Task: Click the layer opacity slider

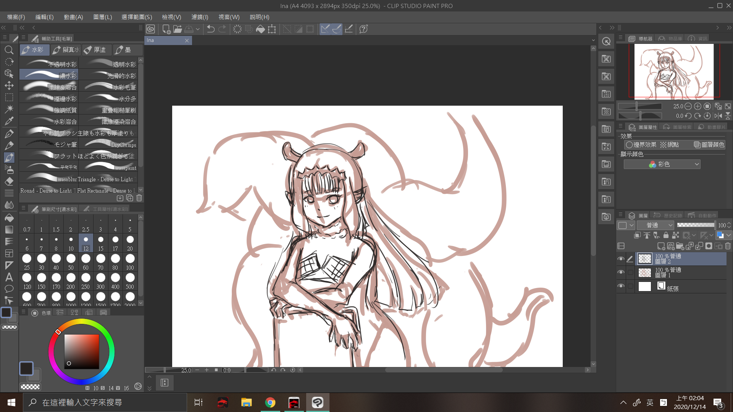Action: [x=696, y=225]
